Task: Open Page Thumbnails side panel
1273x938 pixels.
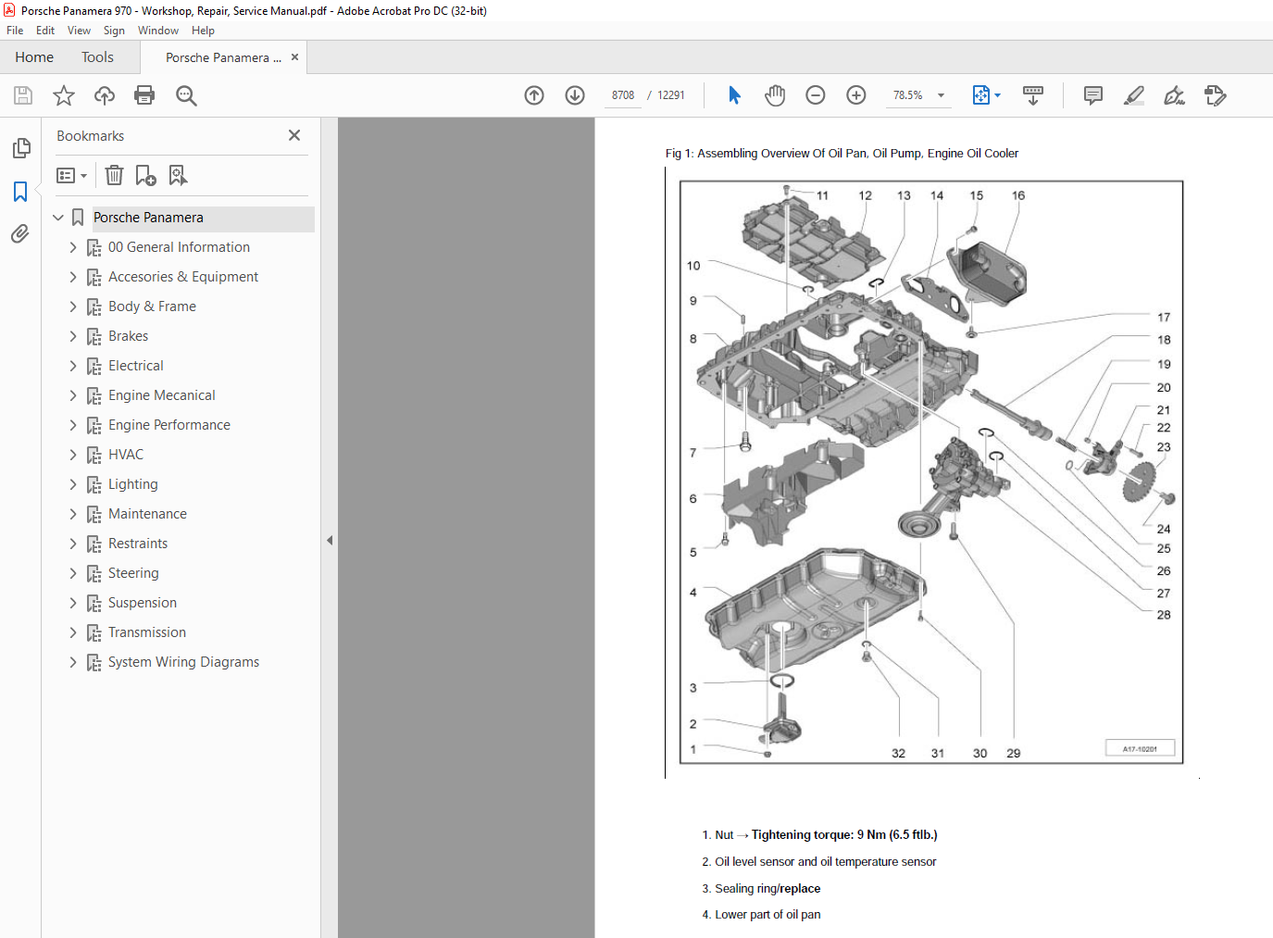Action: [x=20, y=148]
